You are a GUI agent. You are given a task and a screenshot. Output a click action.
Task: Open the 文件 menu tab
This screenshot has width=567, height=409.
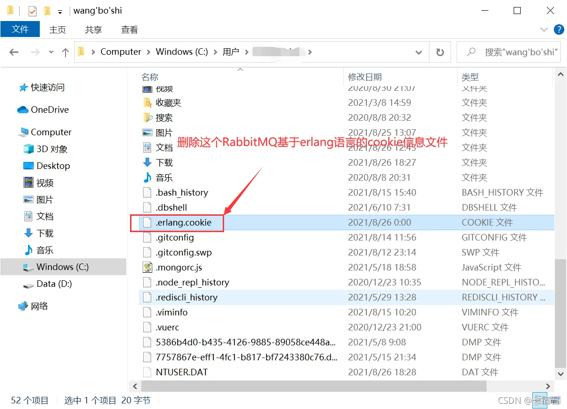(20, 29)
